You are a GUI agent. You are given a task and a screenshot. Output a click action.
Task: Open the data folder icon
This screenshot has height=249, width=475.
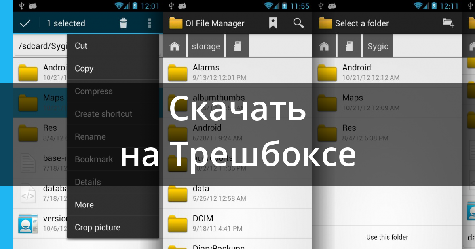pyautogui.click(x=177, y=193)
